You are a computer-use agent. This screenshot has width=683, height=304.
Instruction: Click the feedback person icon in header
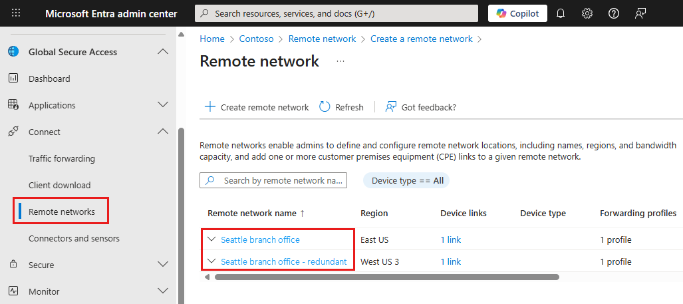pos(640,13)
